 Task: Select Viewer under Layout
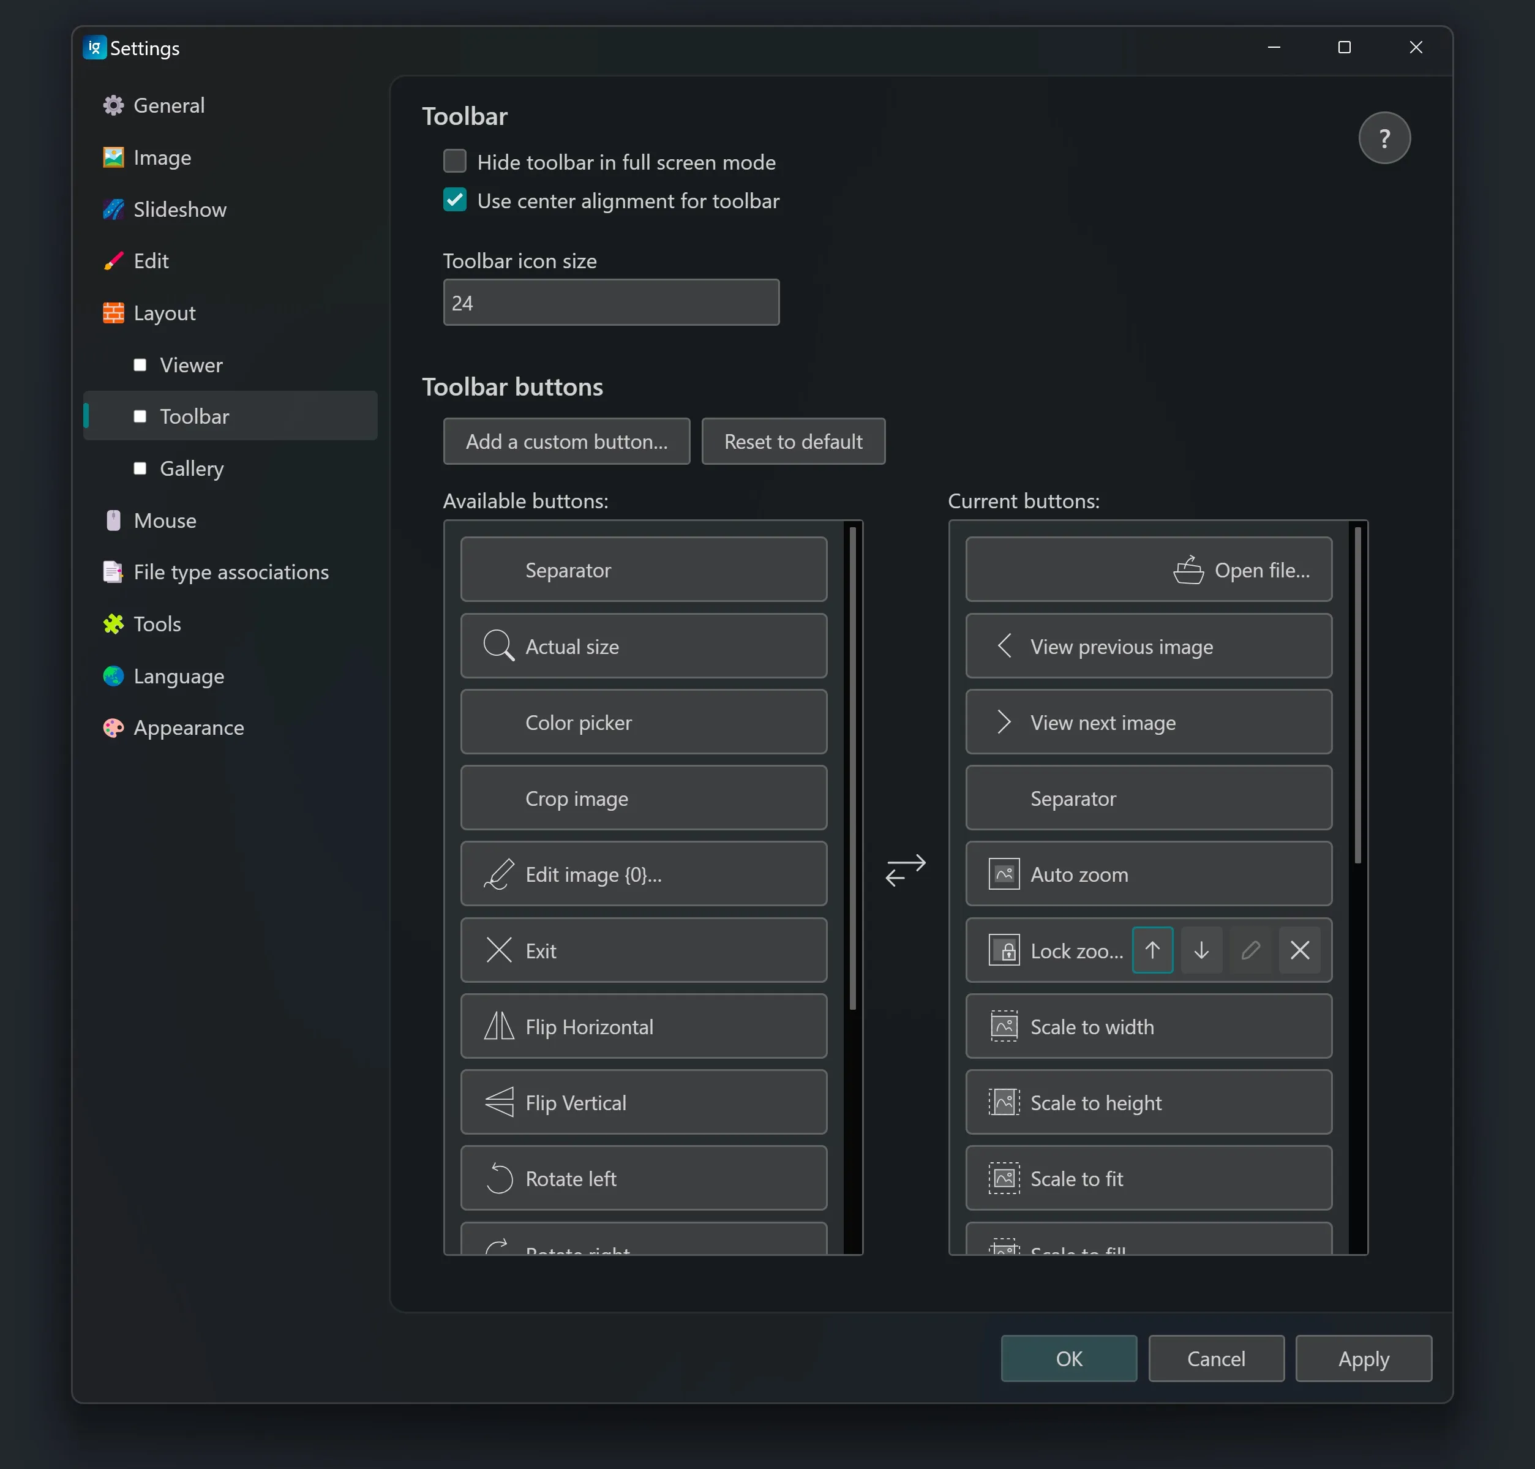tap(191, 365)
